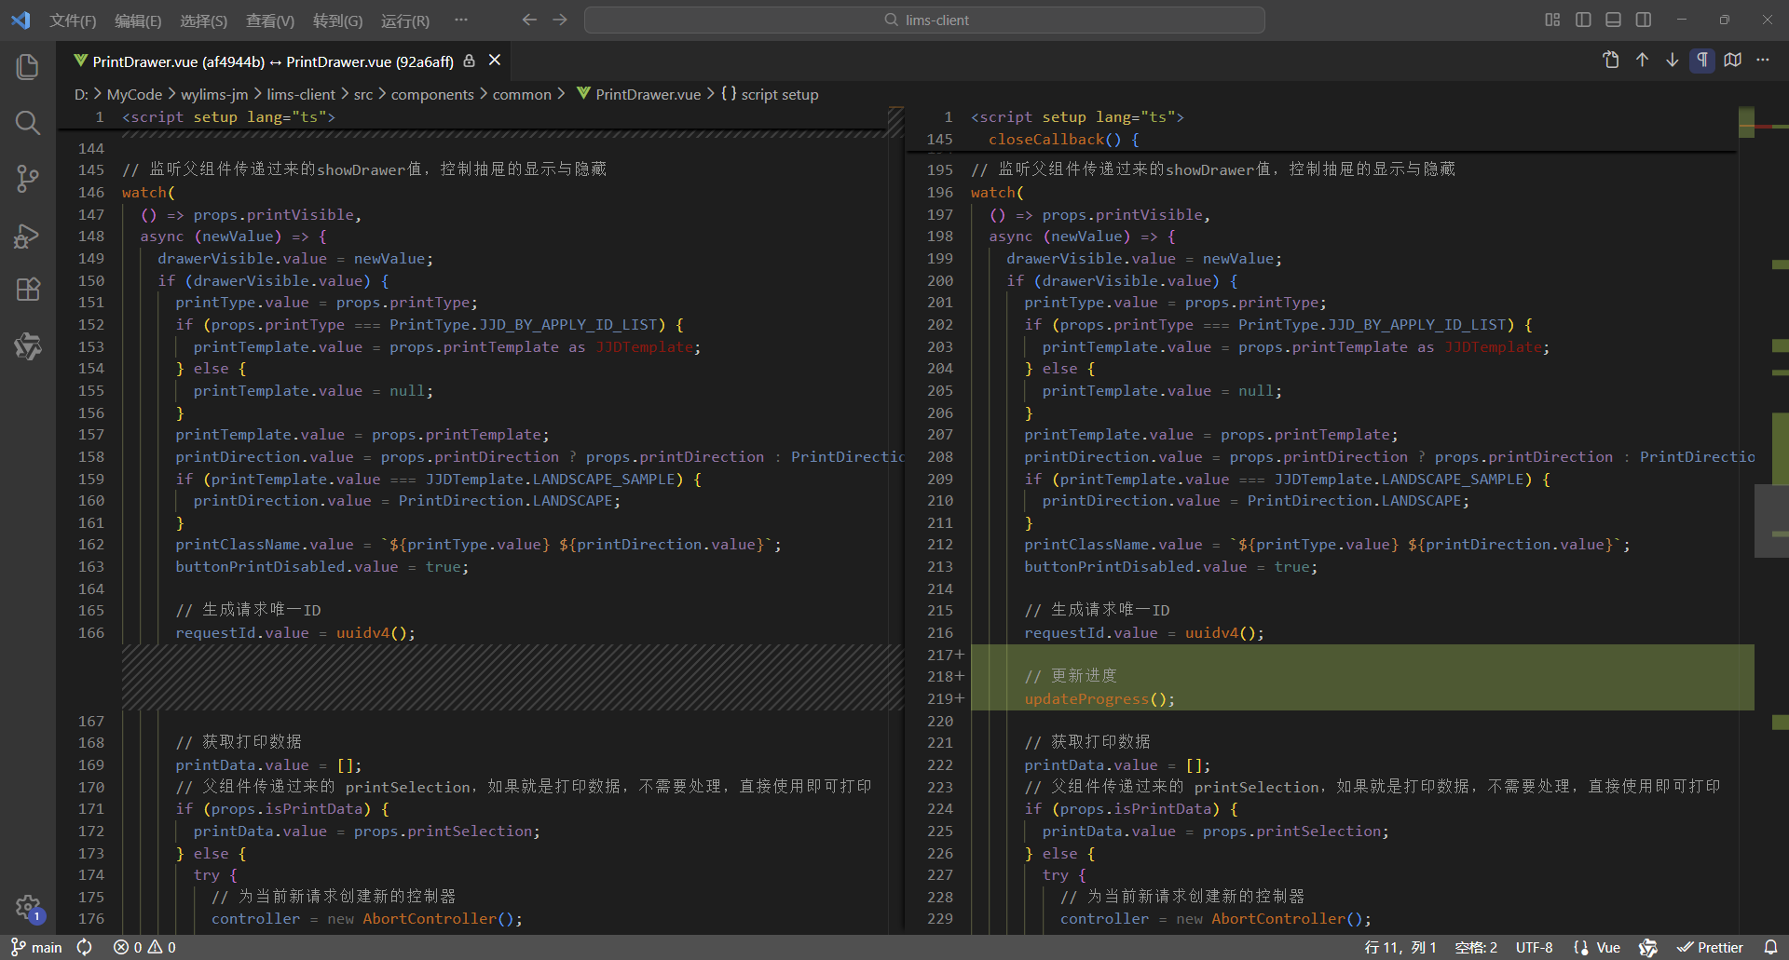Toggle Secondary Side Bar visibility
The height and width of the screenshot is (960, 1789).
click(x=1644, y=20)
